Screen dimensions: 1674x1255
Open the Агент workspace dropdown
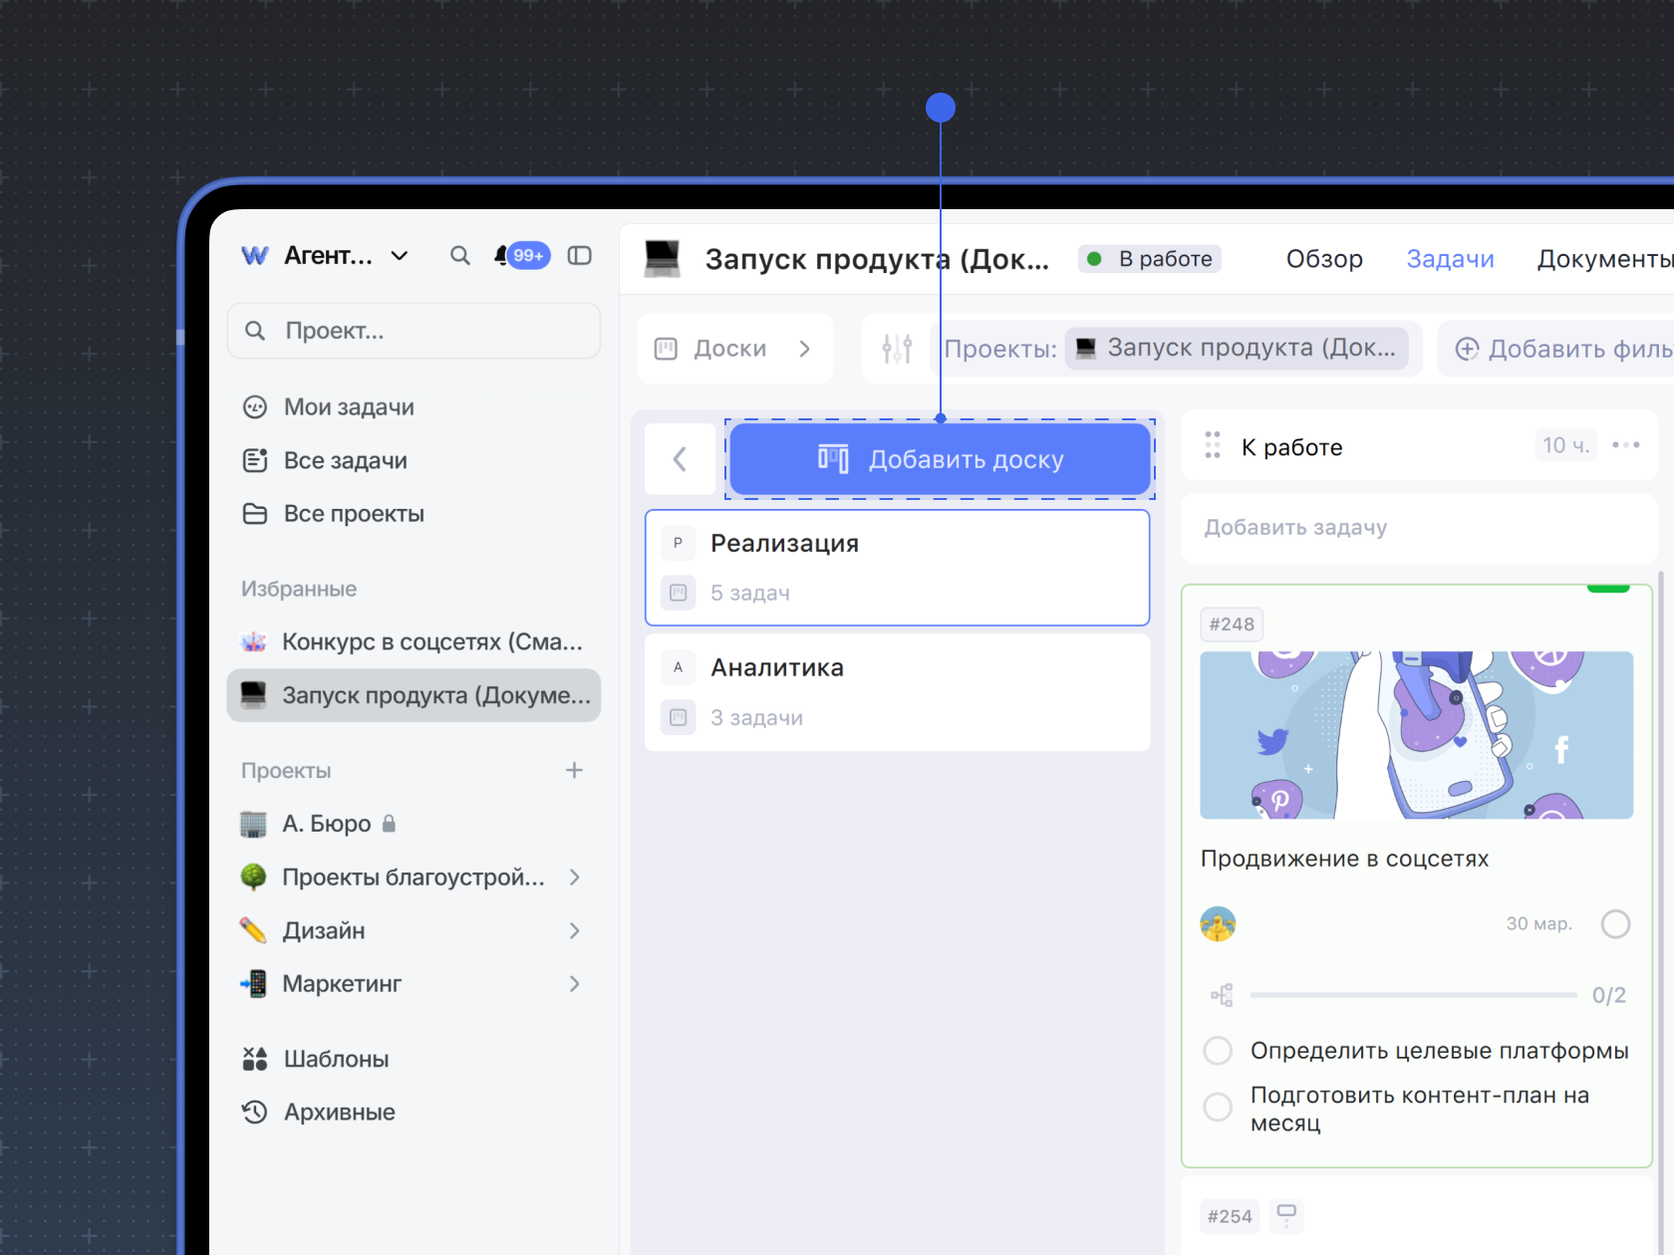[x=400, y=256]
